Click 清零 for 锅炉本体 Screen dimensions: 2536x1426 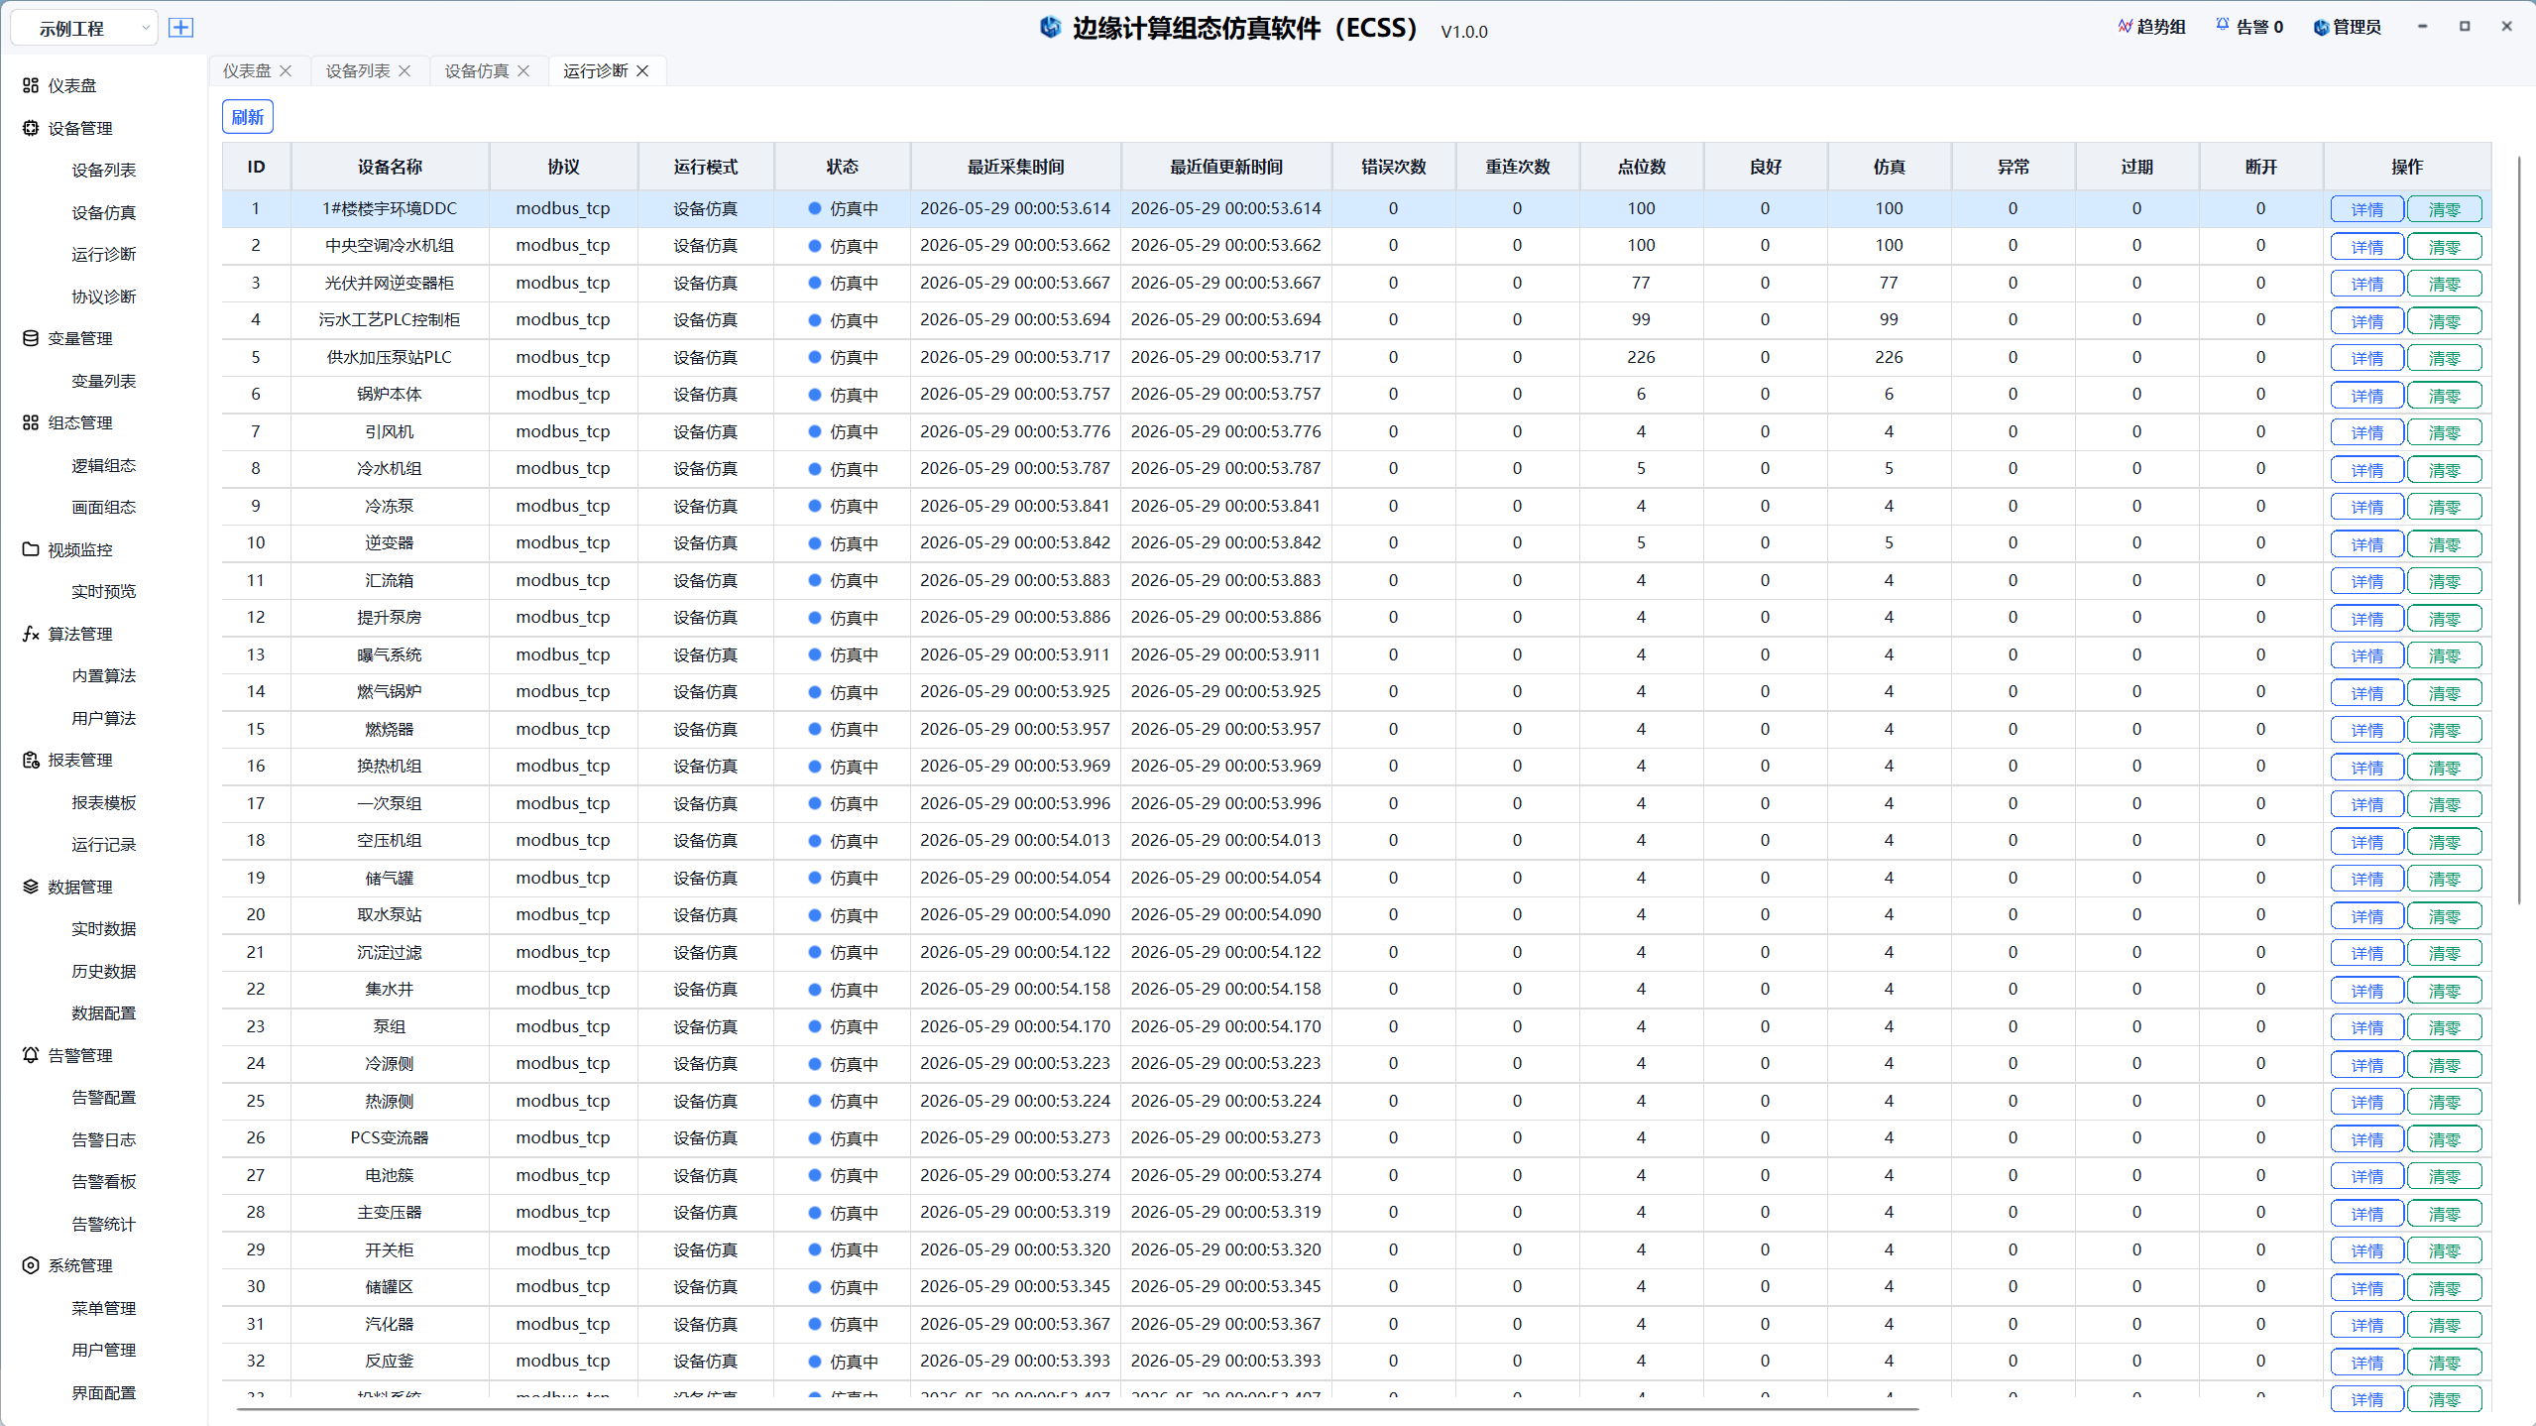2444,396
